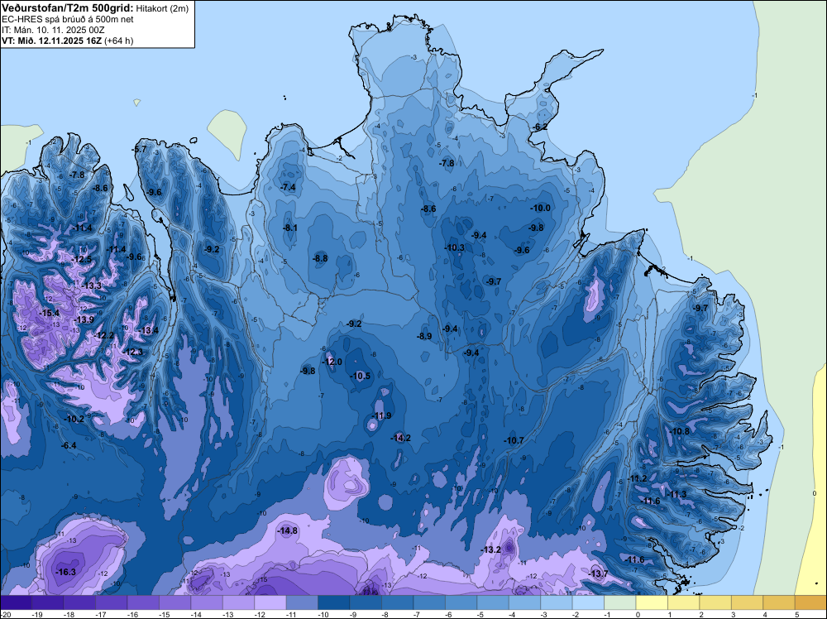Select the -8.9 temperature value
Image resolution: width=827 pixels, height=619 pixels.
click(x=424, y=336)
